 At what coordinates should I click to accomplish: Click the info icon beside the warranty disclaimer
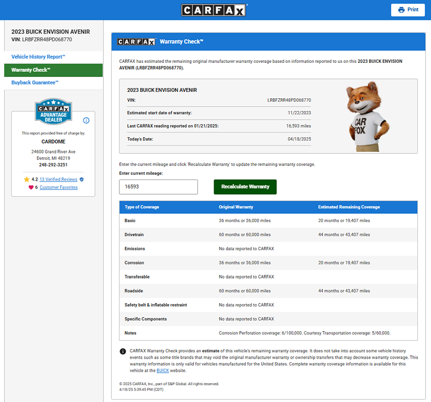pos(123,351)
